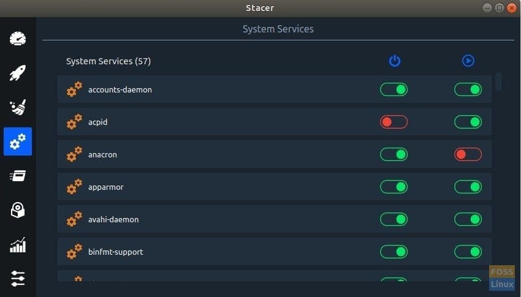Stop the apparmor running toggle
Screen dimensions: 521x297
(x=468, y=187)
